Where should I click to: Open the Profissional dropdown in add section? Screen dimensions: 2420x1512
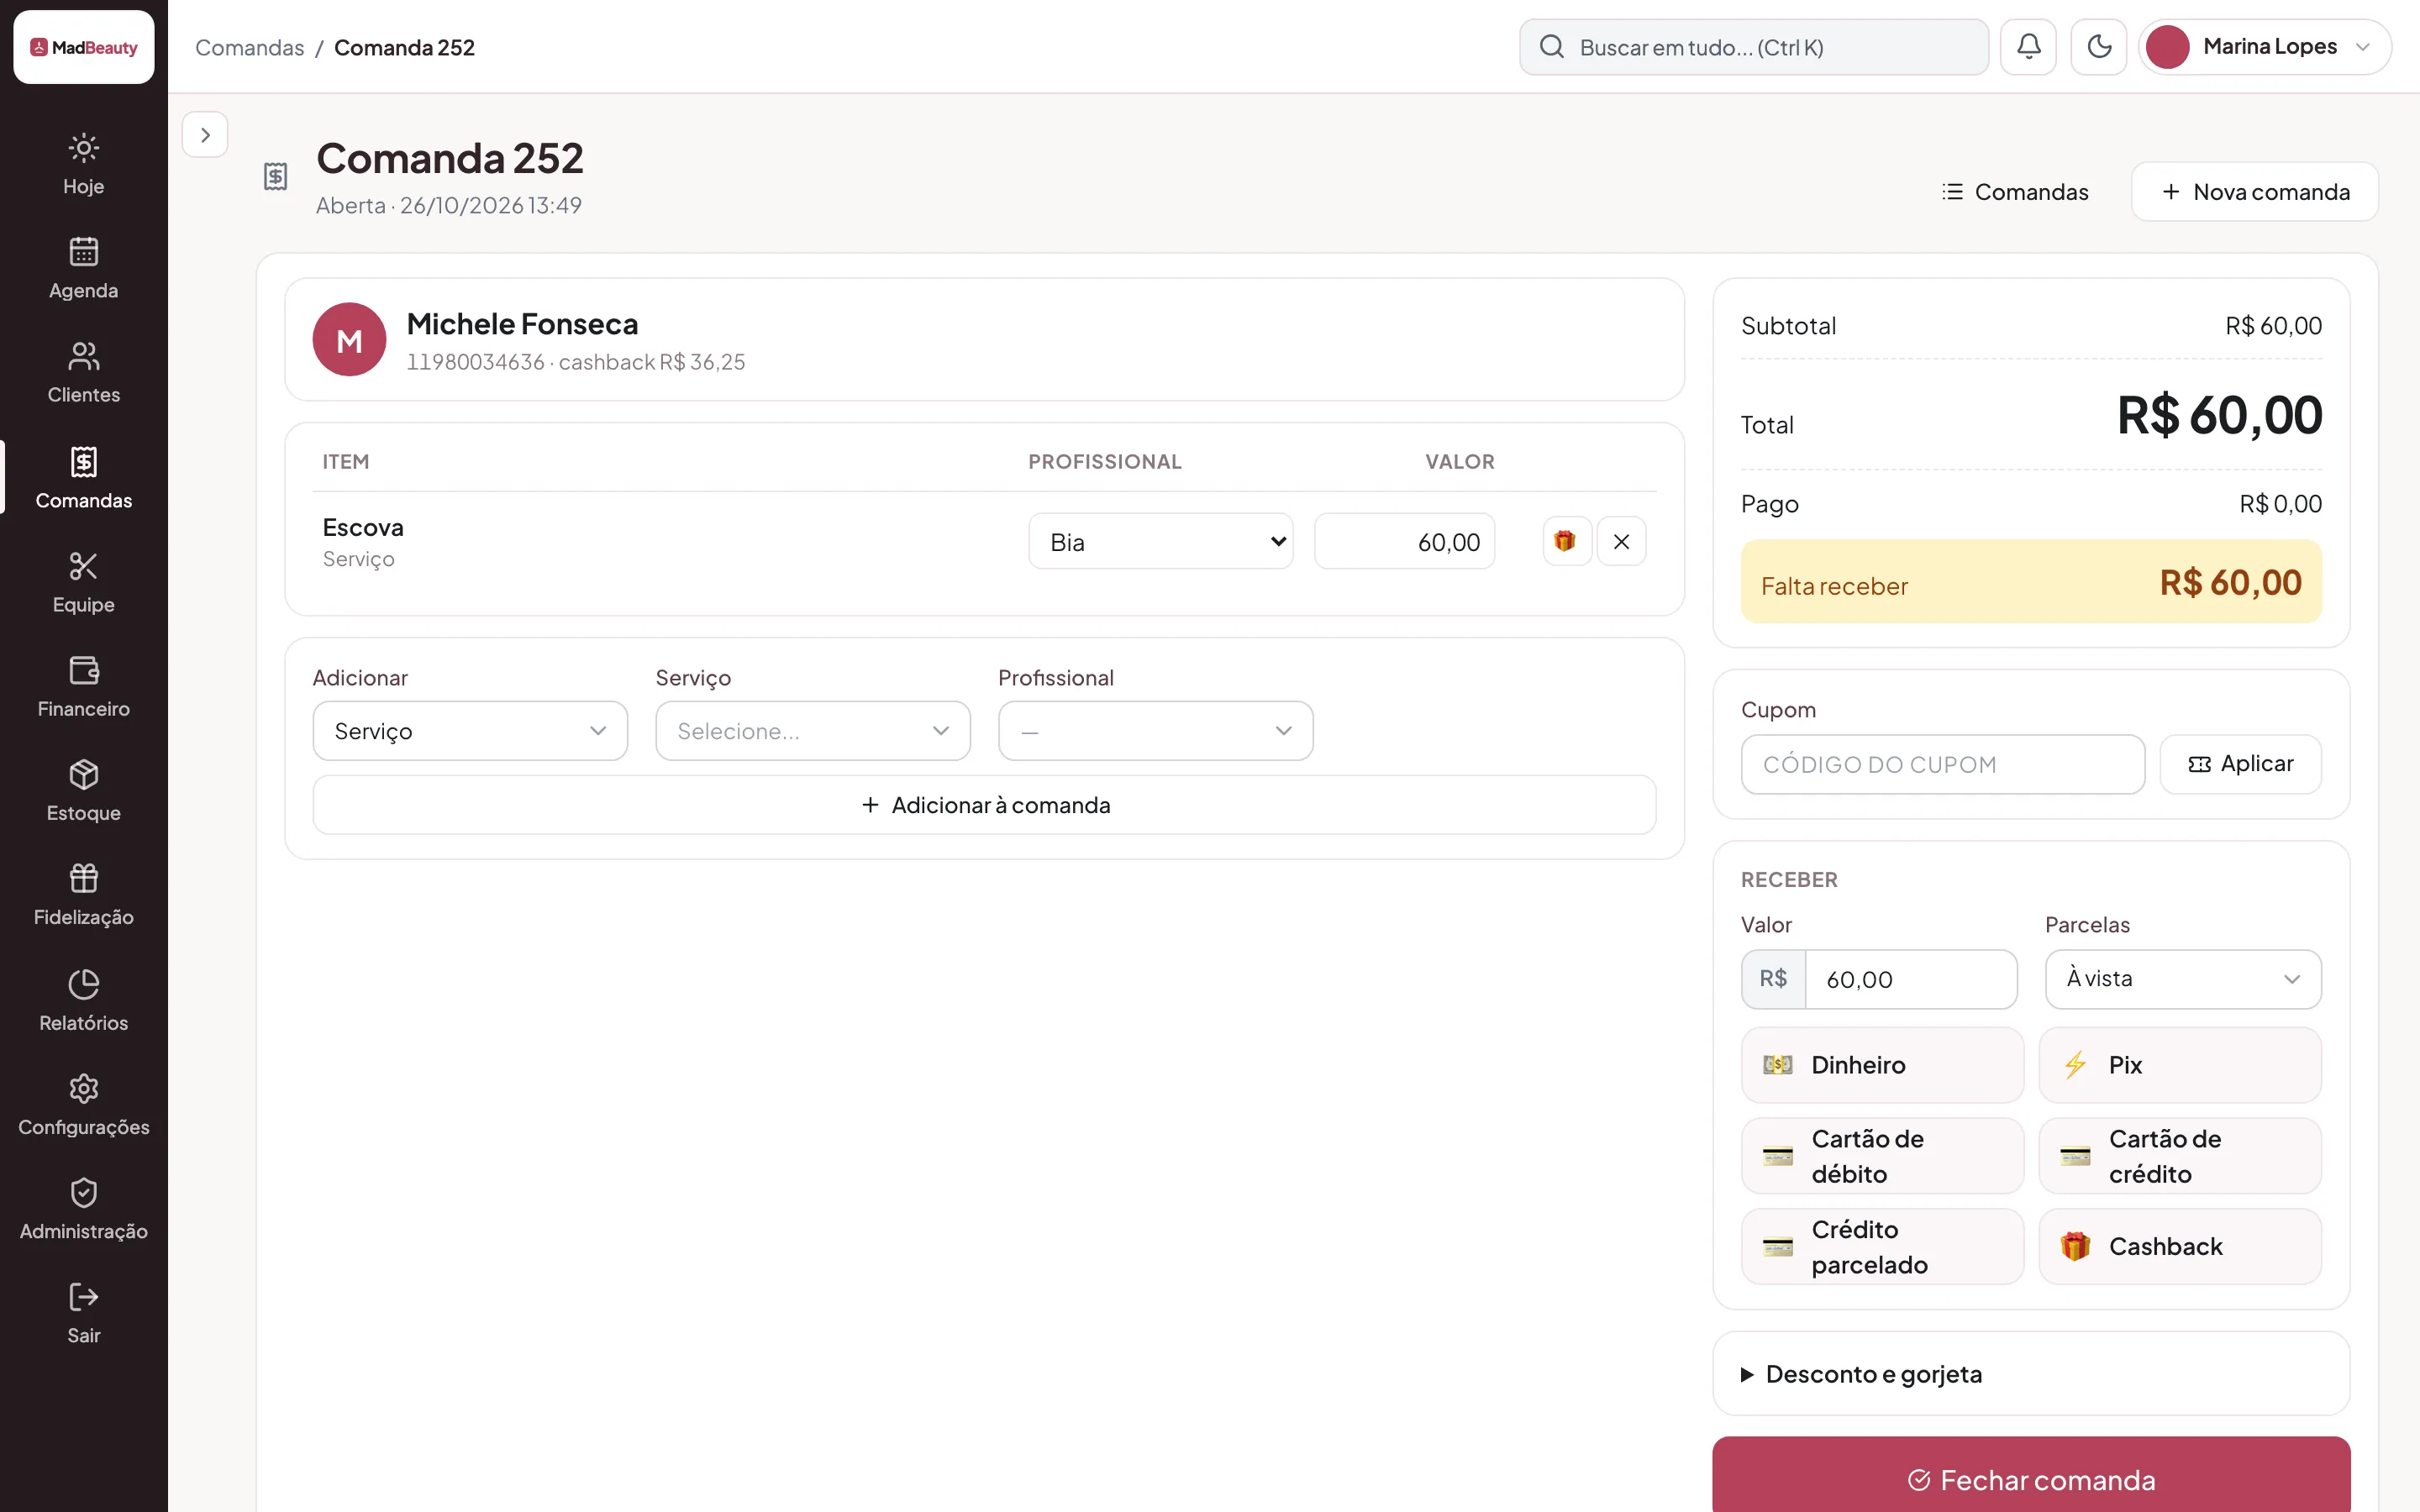[x=1155, y=731]
